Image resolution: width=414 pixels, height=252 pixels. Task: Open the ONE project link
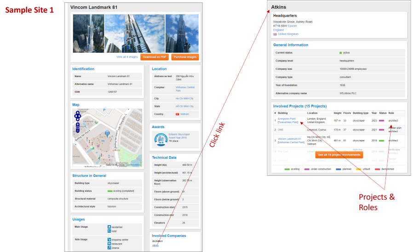[281, 130]
